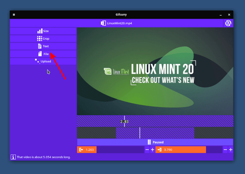Click the end bracket icon
The width and height of the screenshot is (245, 174).
coord(160,150)
